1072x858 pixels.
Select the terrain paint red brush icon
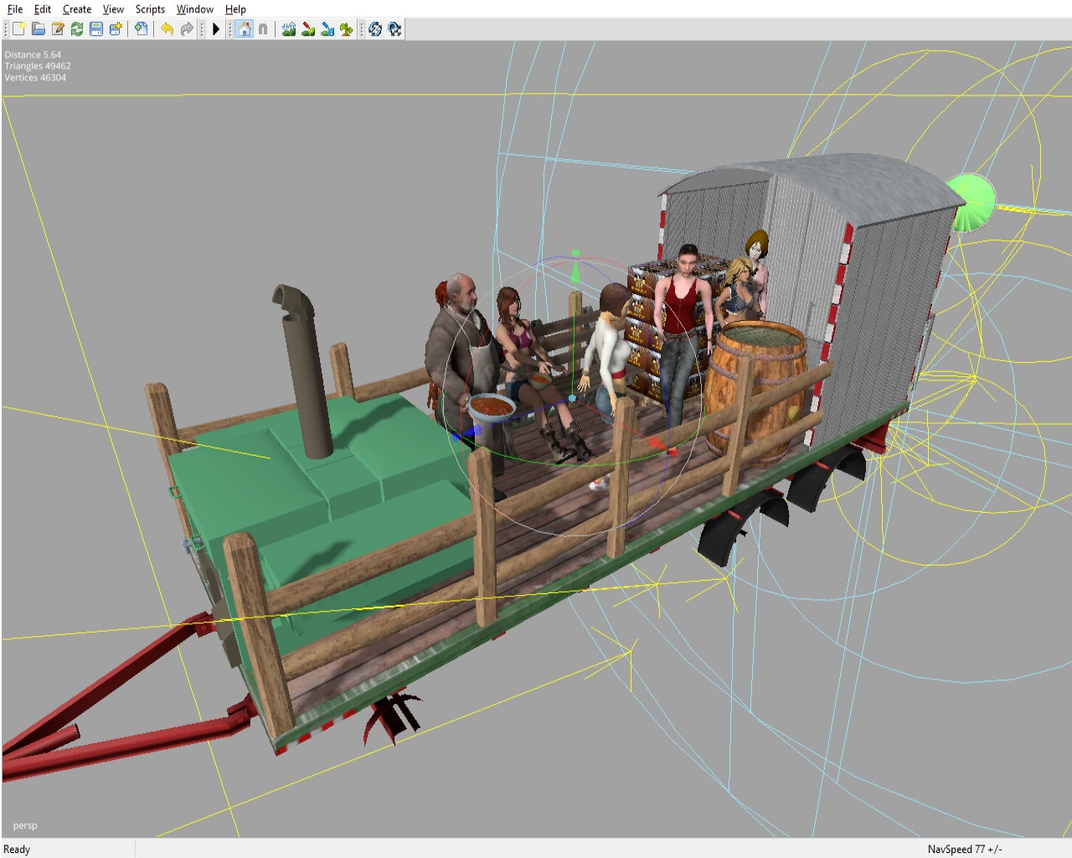(308, 29)
